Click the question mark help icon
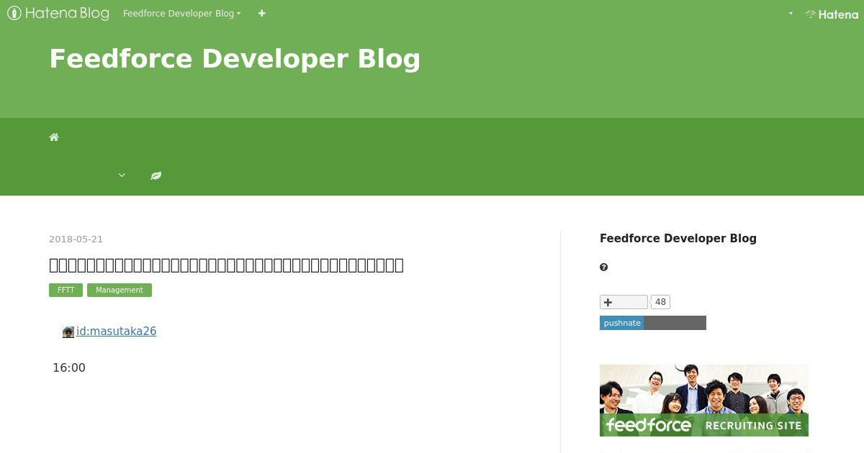Image resolution: width=864 pixels, height=453 pixels. (x=603, y=267)
